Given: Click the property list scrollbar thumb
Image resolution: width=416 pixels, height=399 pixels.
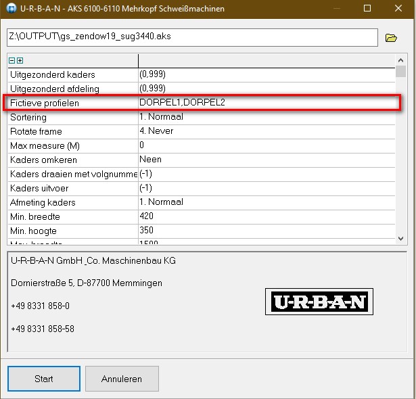Looking at the screenshot, I should pos(401,71).
